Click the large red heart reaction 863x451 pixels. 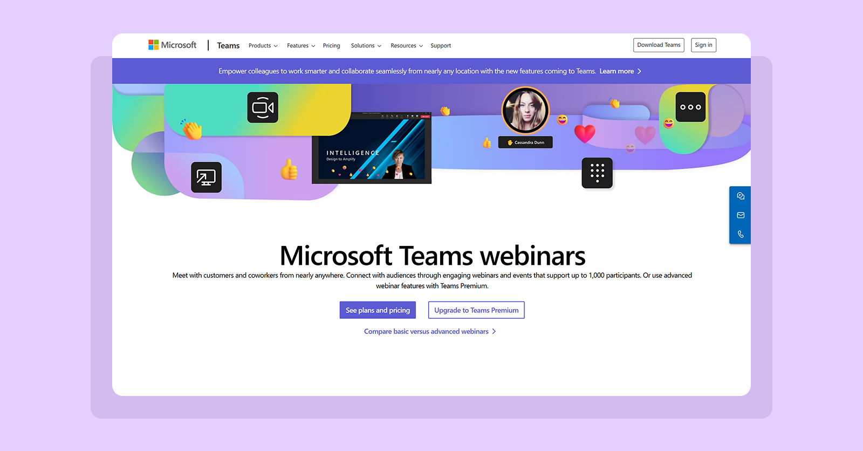pyautogui.click(x=585, y=133)
